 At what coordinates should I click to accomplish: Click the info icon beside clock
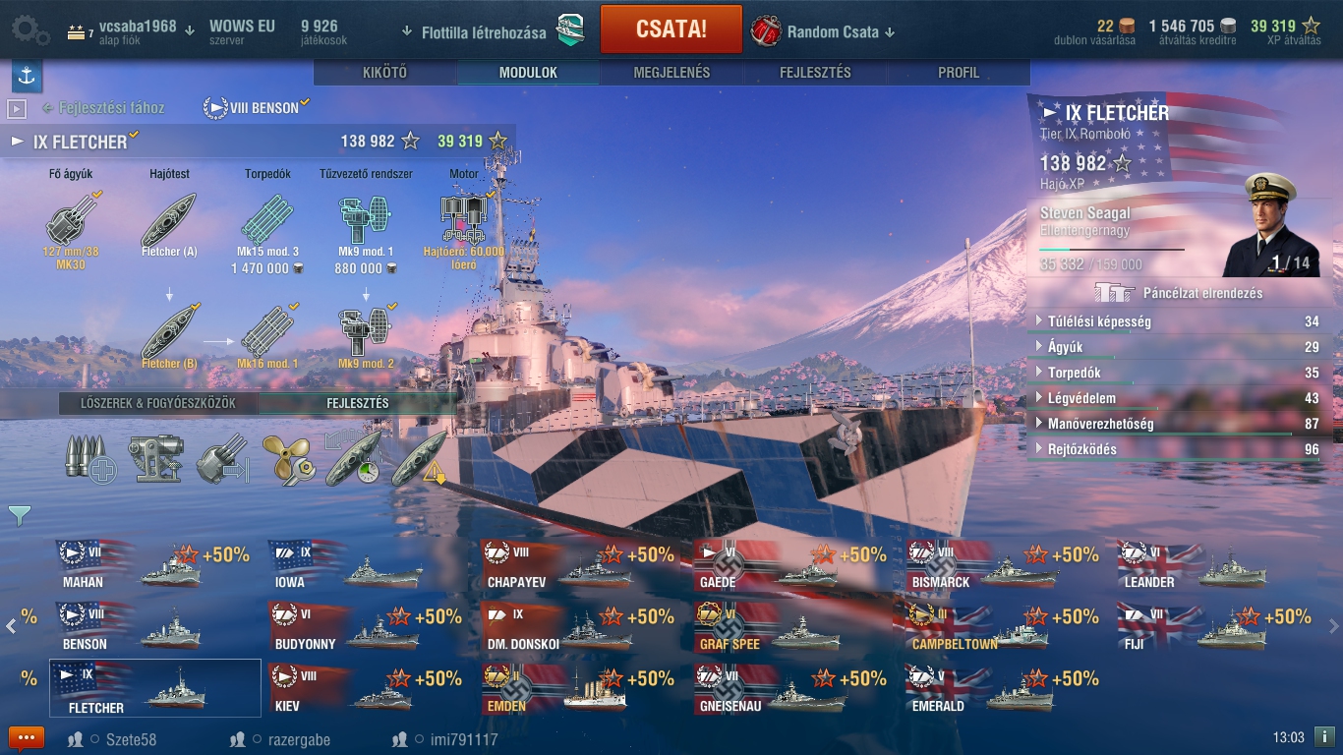(1324, 737)
